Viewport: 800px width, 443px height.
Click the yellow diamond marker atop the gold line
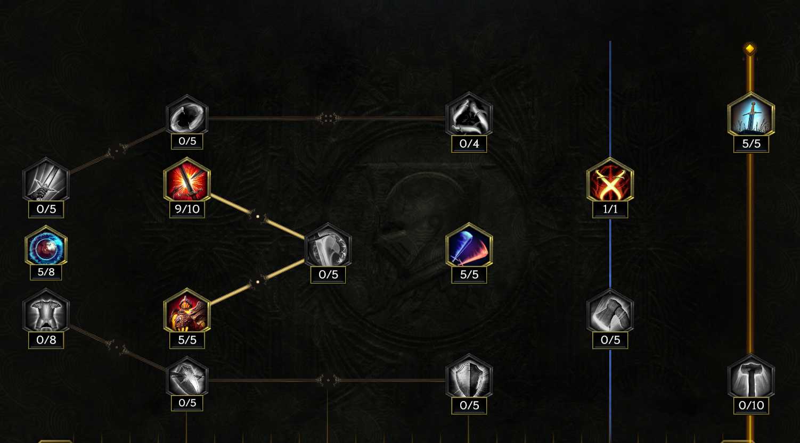[750, 49]
